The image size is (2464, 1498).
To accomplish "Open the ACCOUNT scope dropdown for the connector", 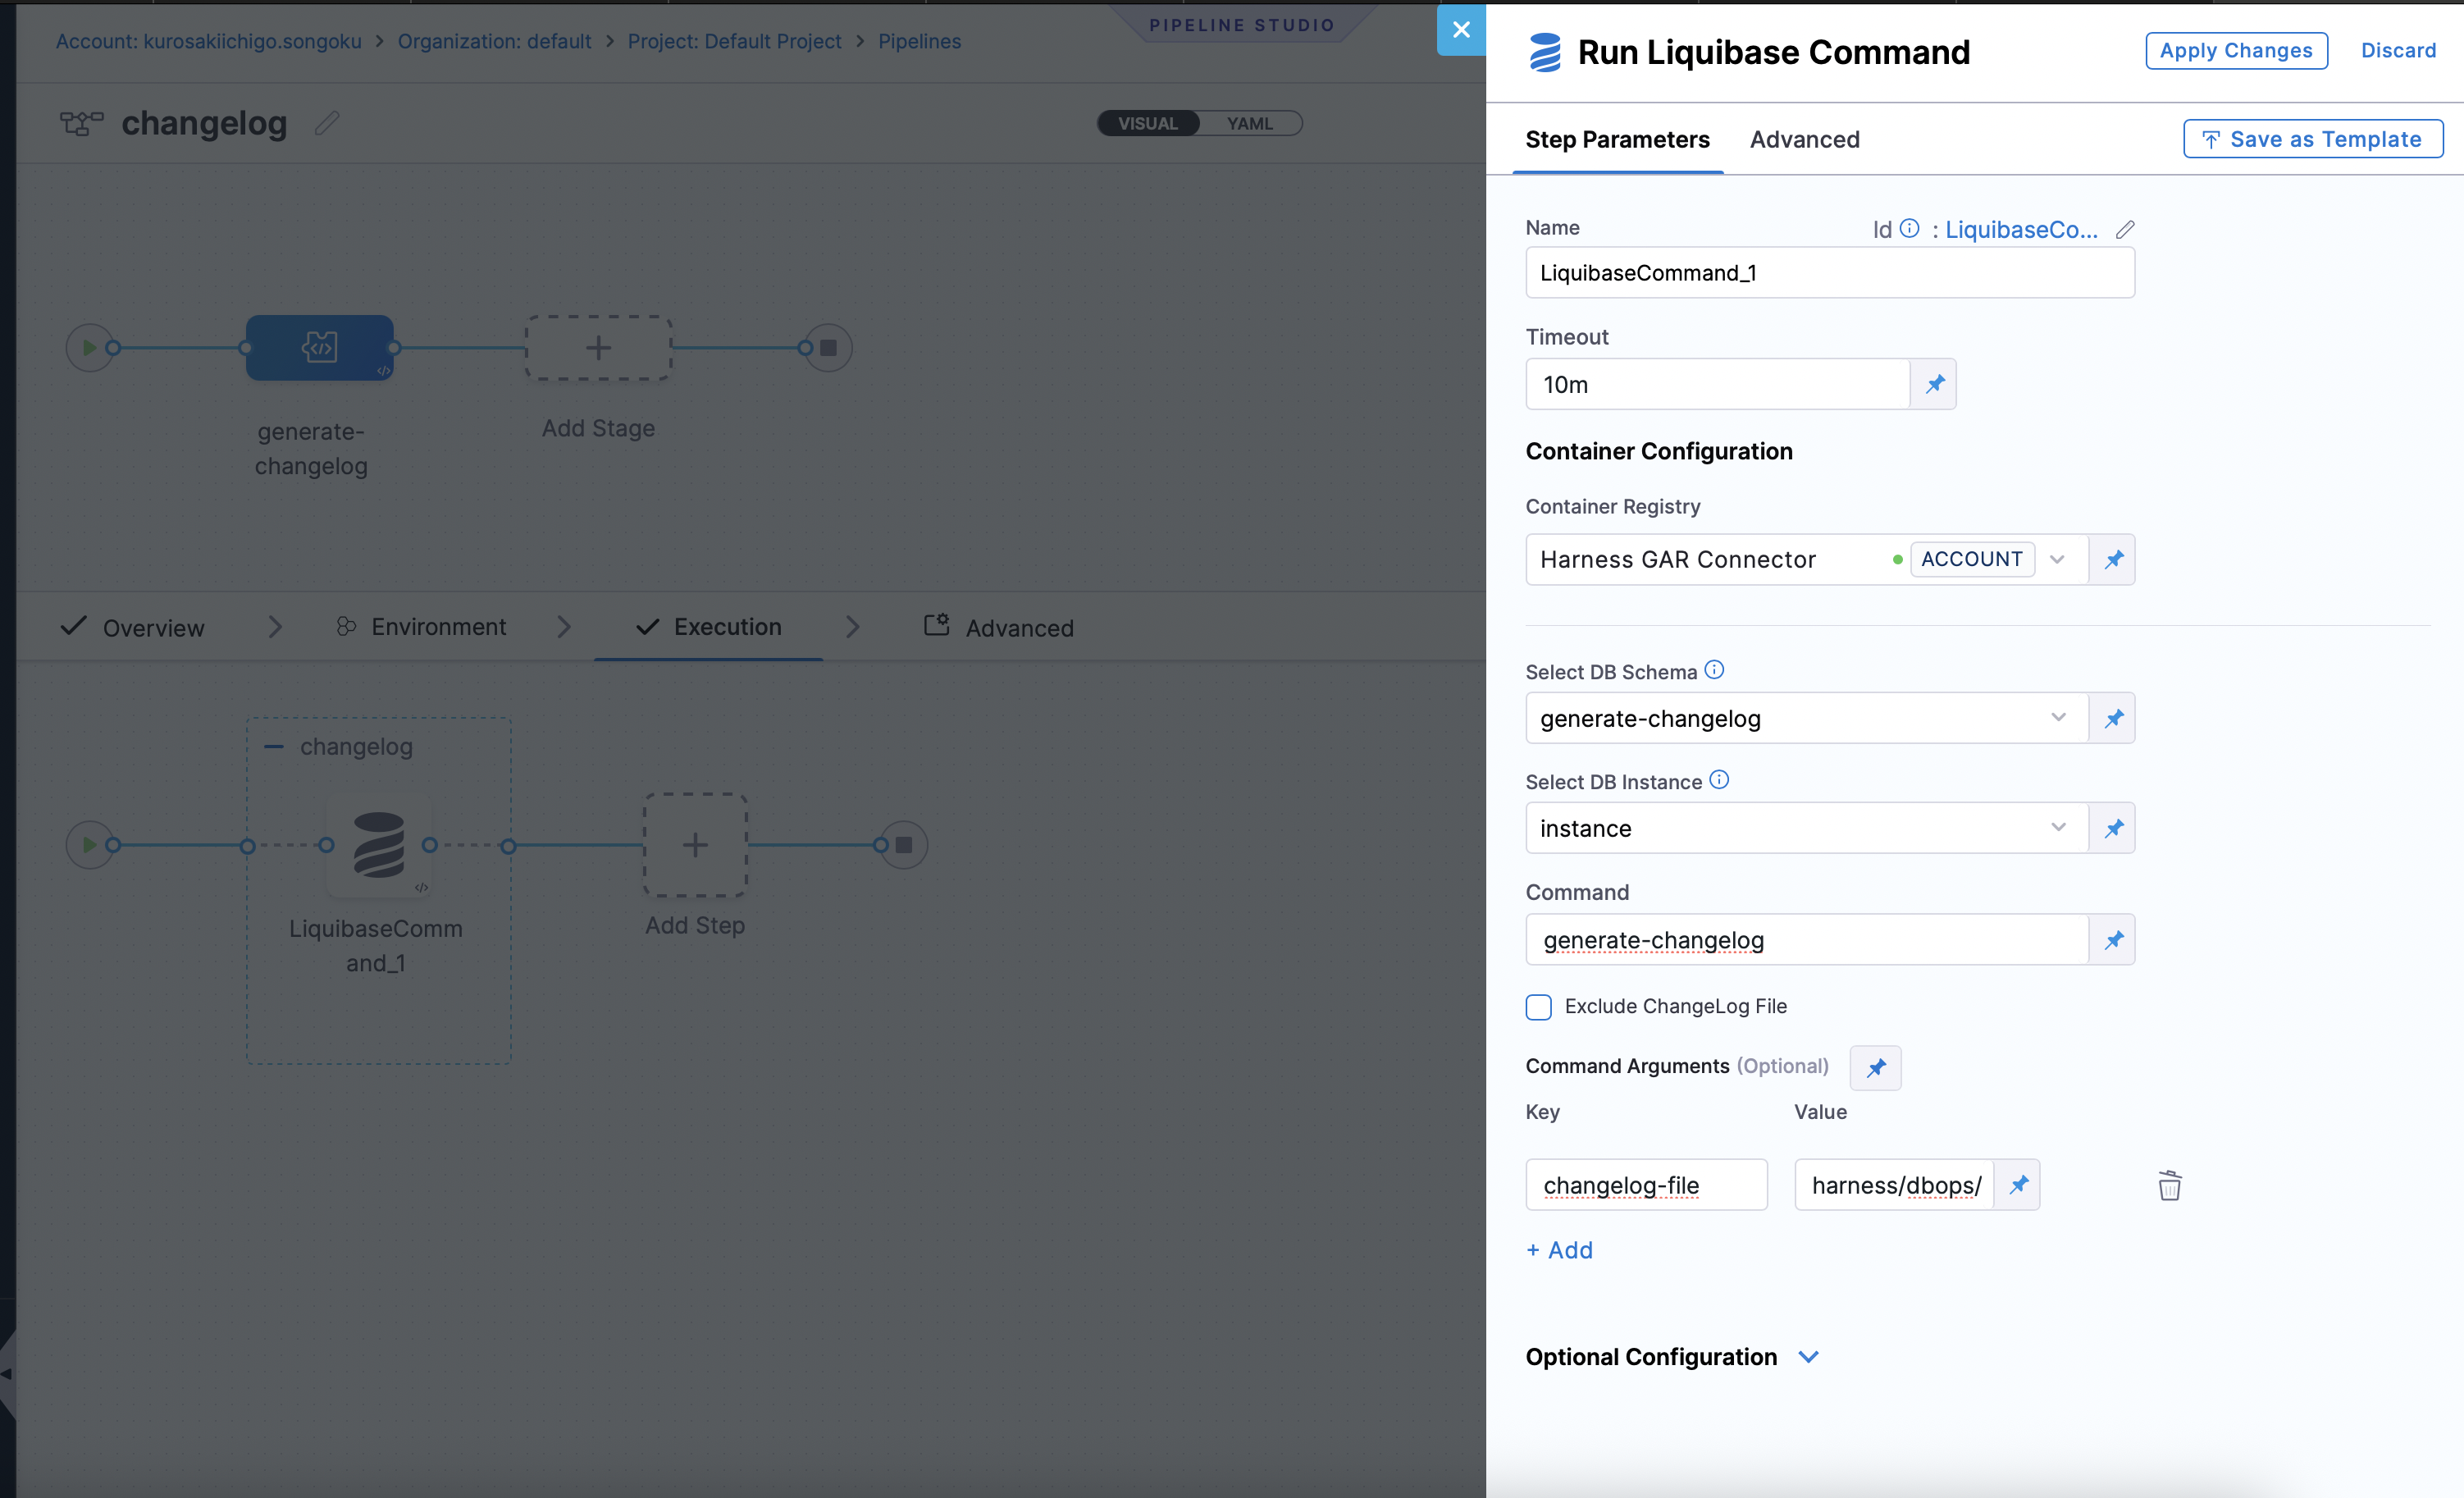I will click(x=2057, y=559).
